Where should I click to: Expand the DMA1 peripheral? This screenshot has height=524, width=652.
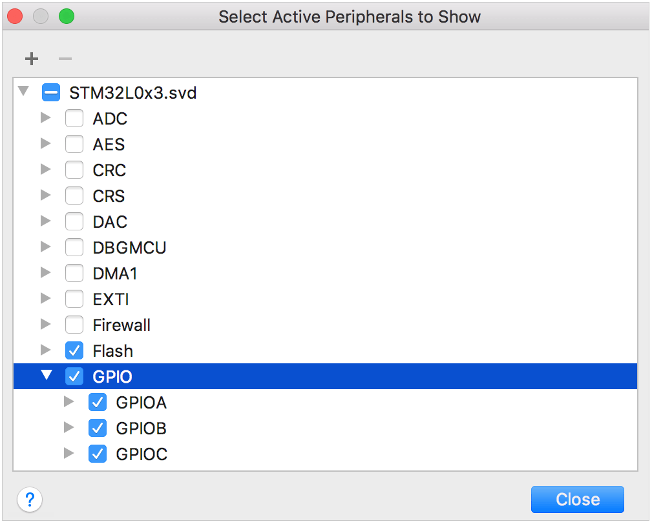pos(45,273)
